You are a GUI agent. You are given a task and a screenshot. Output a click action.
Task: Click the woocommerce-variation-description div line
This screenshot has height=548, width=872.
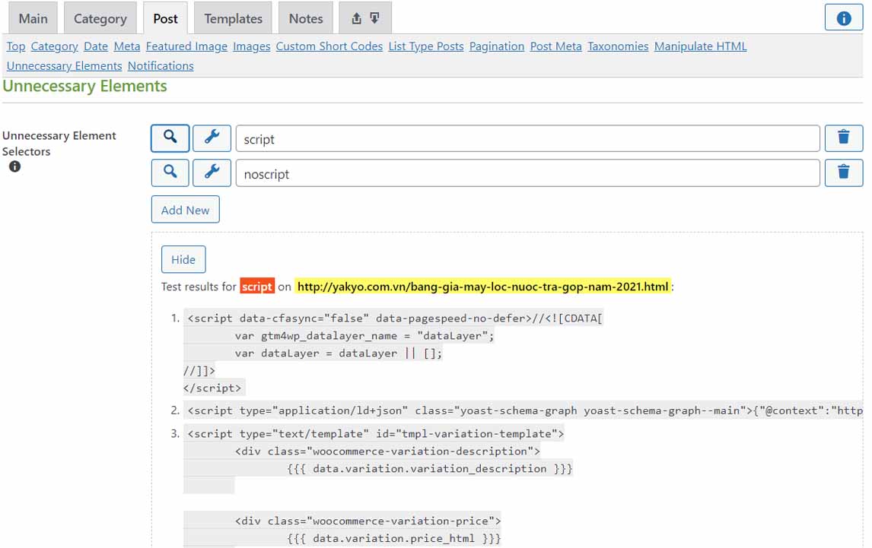(x=387, y=451)
